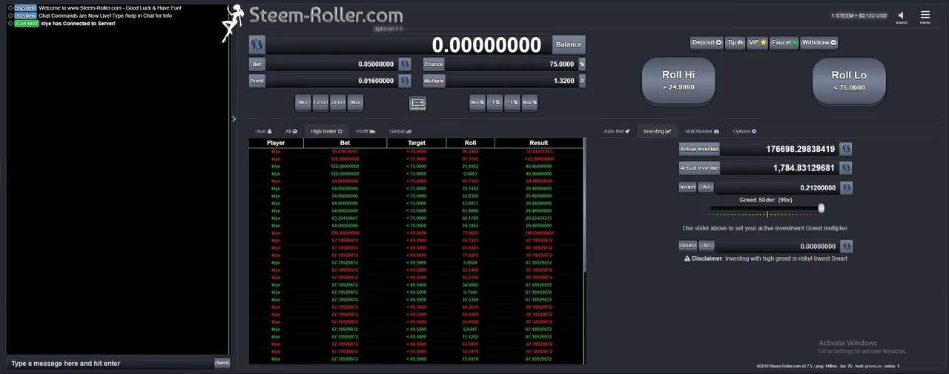The width and height of the screenshot is (949, 374).
Task: Click STEEM icon beside Actual Invested value
Action: coord(846,168)
